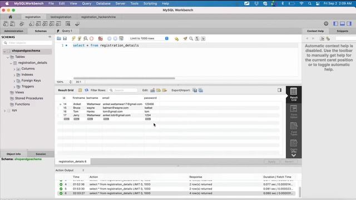The height and width of the screenshot is (200, 356).
Task: Execute the query lightning bolt icon
Action: 73,38
